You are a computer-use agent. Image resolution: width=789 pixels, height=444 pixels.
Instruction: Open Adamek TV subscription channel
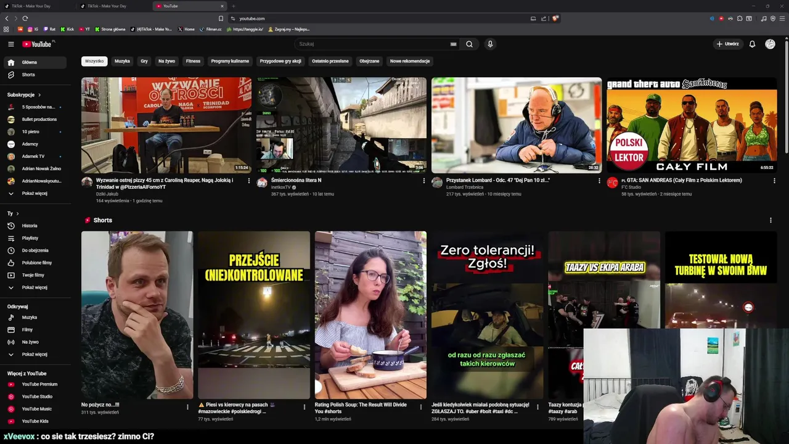35,156
